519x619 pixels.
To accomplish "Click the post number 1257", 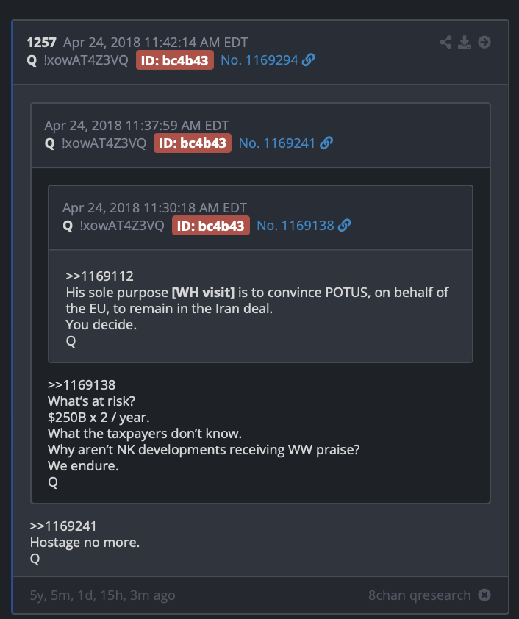I will (x=41, y=42).
